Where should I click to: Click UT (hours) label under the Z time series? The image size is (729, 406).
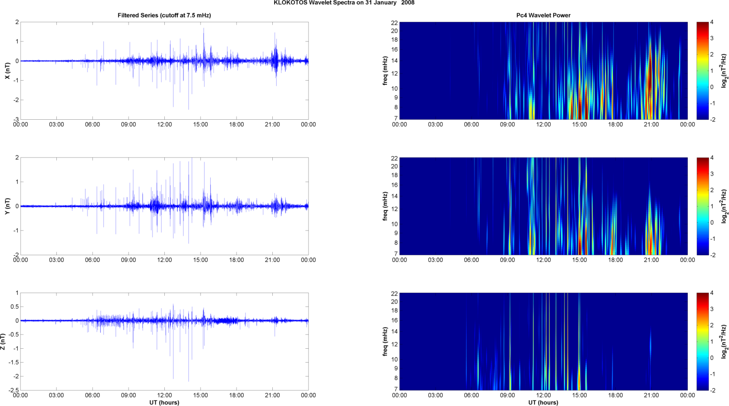(164, 403)
